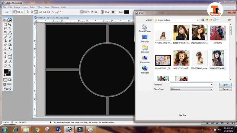Open the Help menu
Screen dimensions: 237x133
(x=63, y=7)
